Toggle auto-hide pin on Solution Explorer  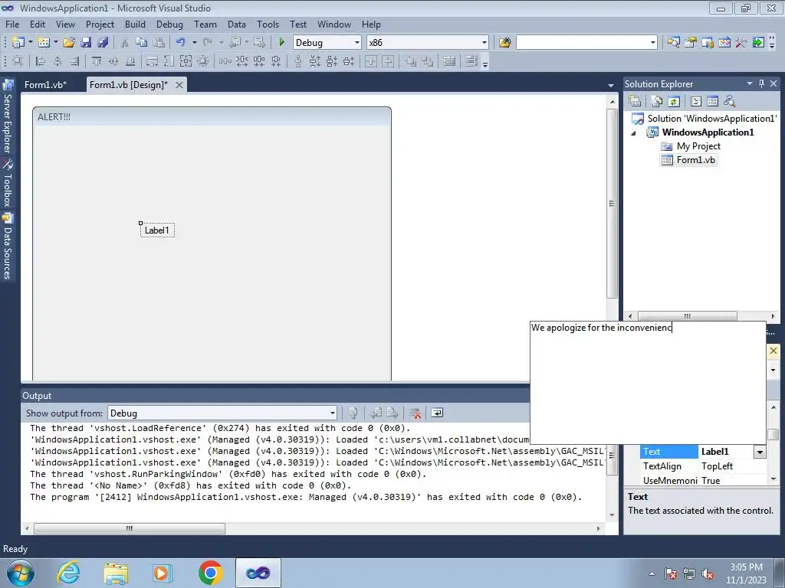(x=761, y=84)
